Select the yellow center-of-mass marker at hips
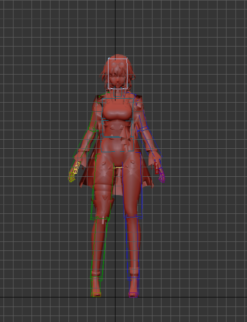This screenshot has height=322, width=247. (x=118, y=168)
